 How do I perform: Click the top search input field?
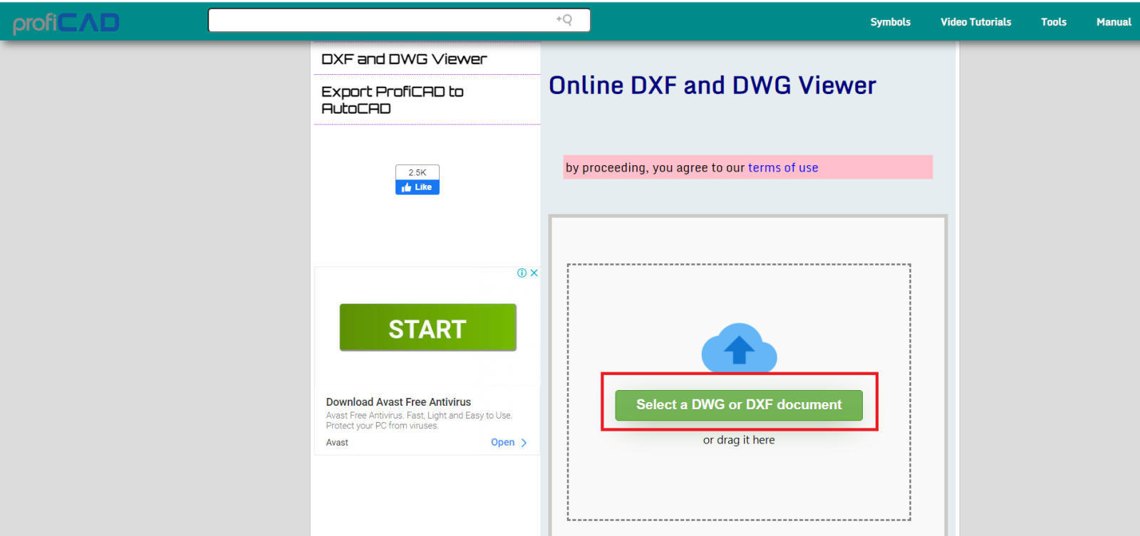pos(399,20)
